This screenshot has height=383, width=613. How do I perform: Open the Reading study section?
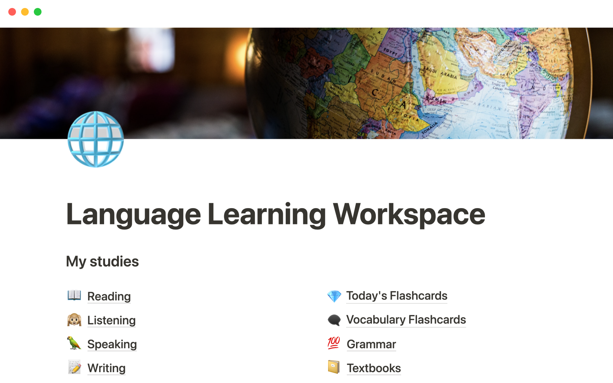pos(110,295)
